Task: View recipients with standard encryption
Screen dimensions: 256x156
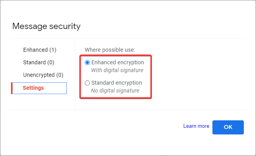Action: [39, 62]
